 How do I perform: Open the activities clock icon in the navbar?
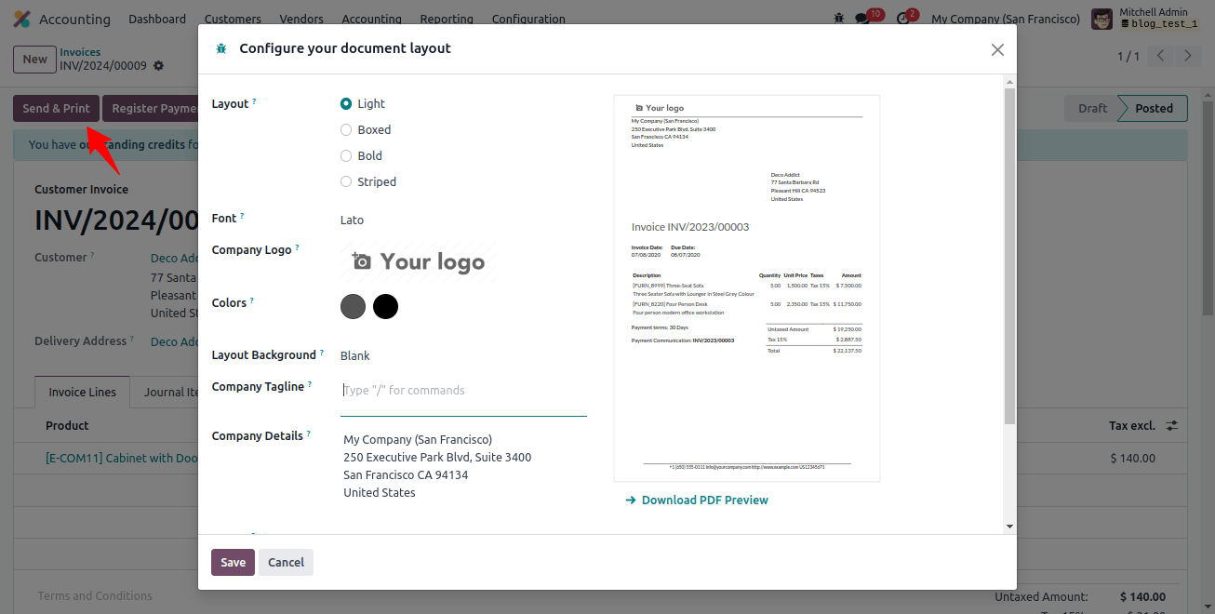click(902, 19)
